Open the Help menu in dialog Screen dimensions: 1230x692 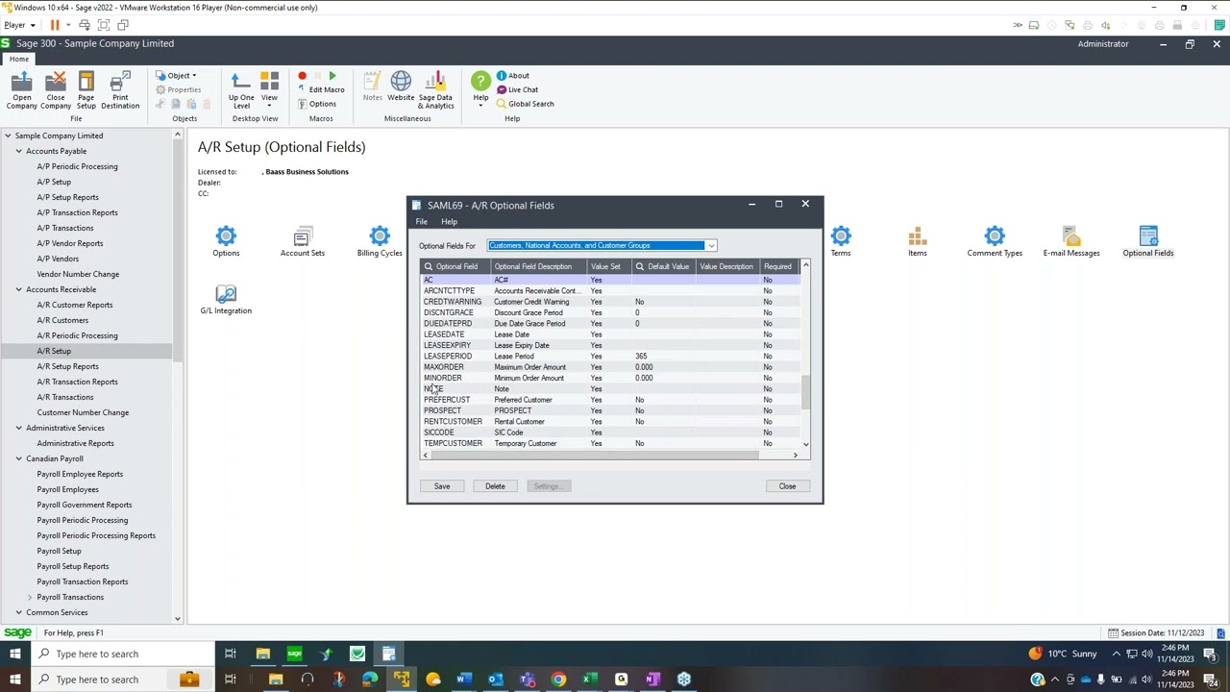click(449, 222)
